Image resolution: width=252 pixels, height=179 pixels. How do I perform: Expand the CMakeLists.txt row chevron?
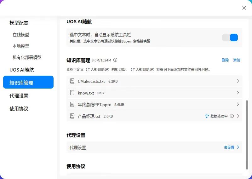[238, 81]
